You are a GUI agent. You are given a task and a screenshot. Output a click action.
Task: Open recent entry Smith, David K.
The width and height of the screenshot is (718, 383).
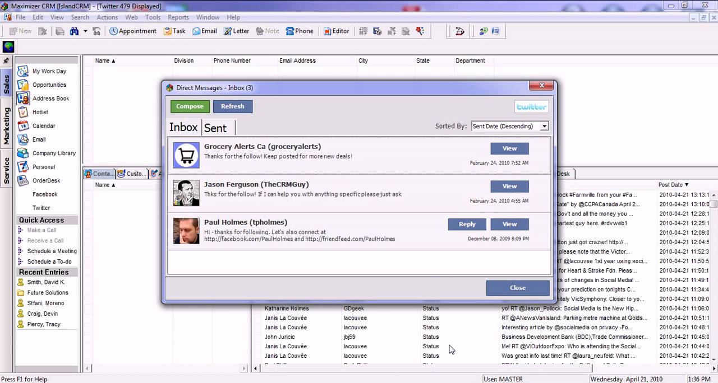[46, 282]
